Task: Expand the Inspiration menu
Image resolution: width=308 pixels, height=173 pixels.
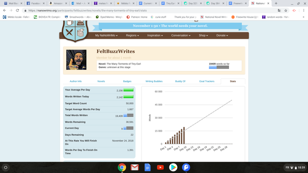Action: [x=155, y=36]
